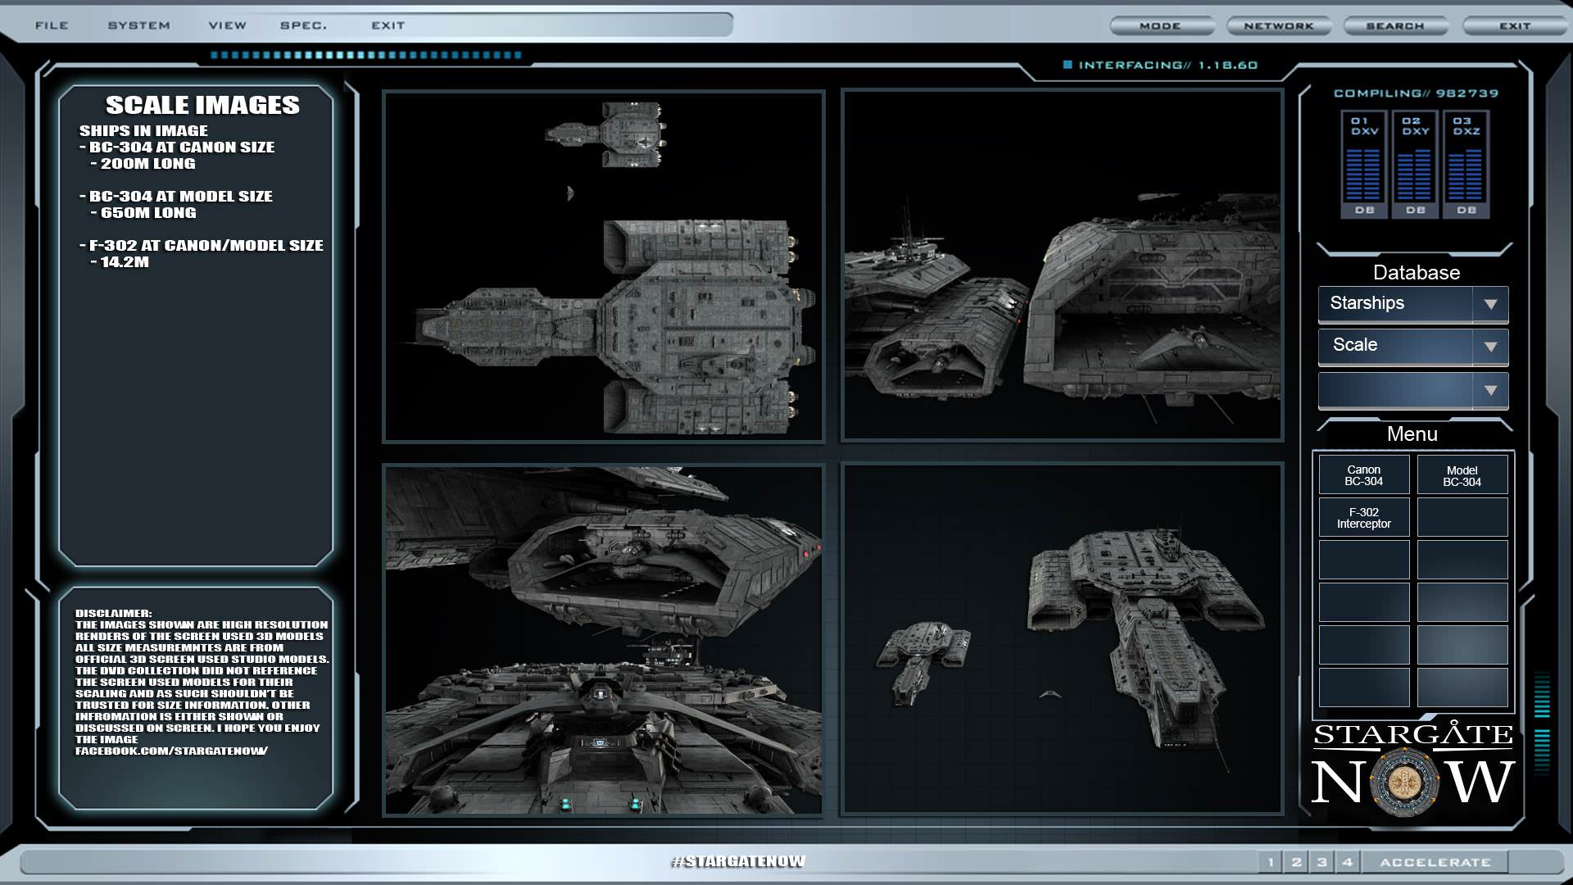Go to page 2 in bottom bar
Viewport: 1573px width, 885px height.
click(x=1296, y=862)
